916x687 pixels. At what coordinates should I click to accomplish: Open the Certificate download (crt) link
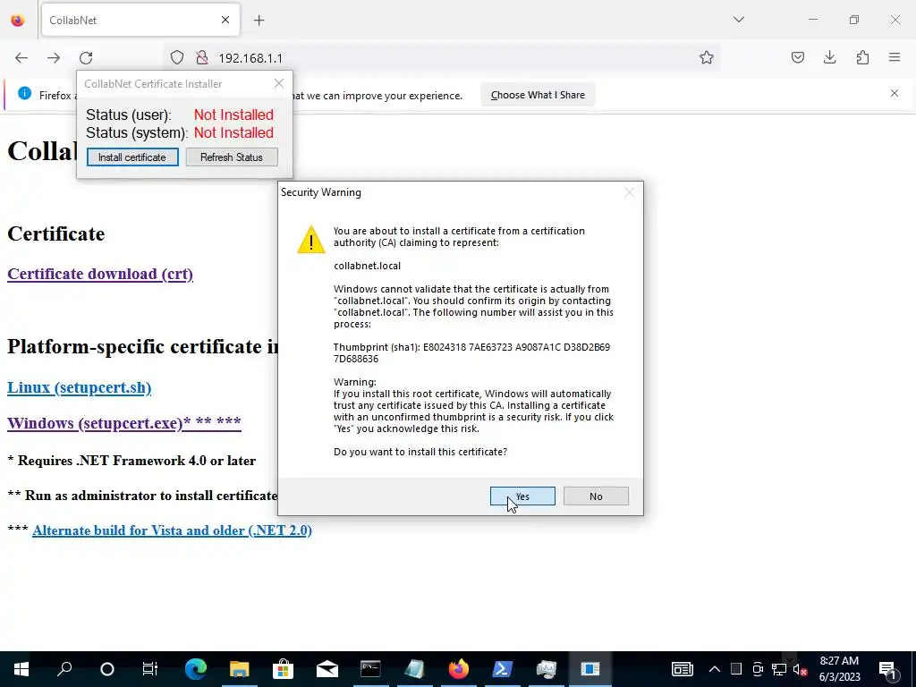100,274
